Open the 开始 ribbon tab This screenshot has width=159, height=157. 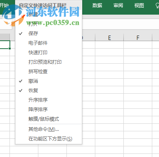(4, 6)
